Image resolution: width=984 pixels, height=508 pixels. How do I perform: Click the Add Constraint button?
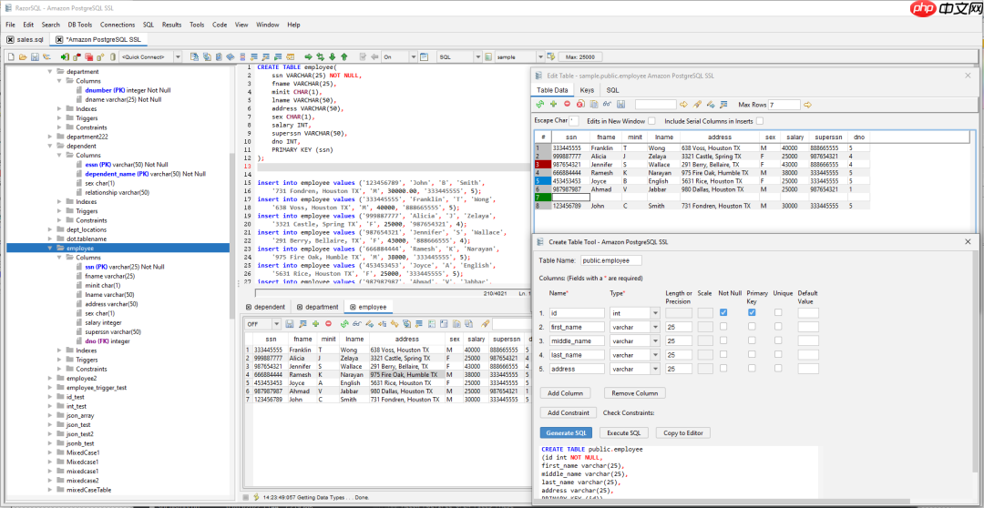[568, 412]
